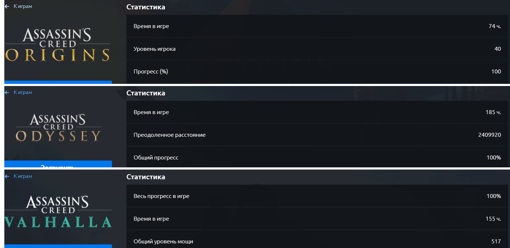Select the 'Прогресс (%)' stat row
Viewport: 510px width, 248px height.
[x=317, y=72]
